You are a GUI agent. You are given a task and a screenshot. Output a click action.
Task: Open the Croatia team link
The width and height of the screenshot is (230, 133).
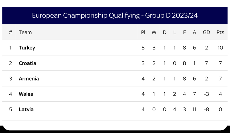pos(28,63)
